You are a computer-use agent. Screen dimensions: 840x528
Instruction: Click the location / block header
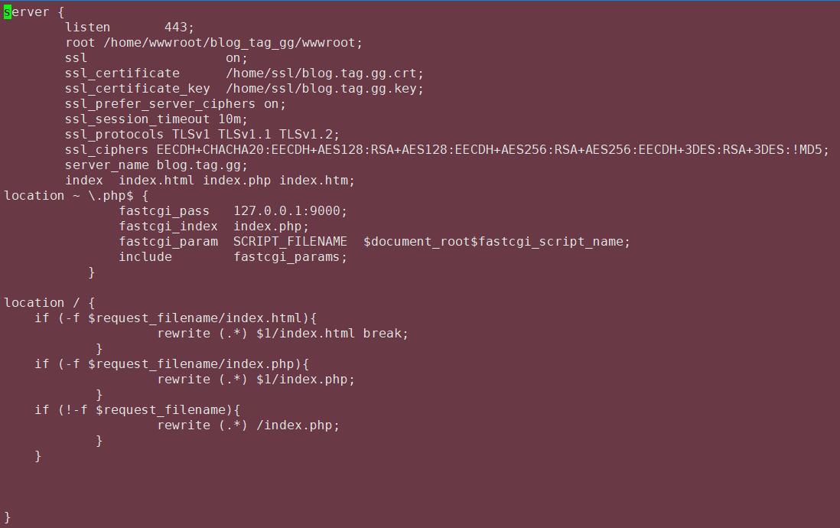tap(50, 303)
